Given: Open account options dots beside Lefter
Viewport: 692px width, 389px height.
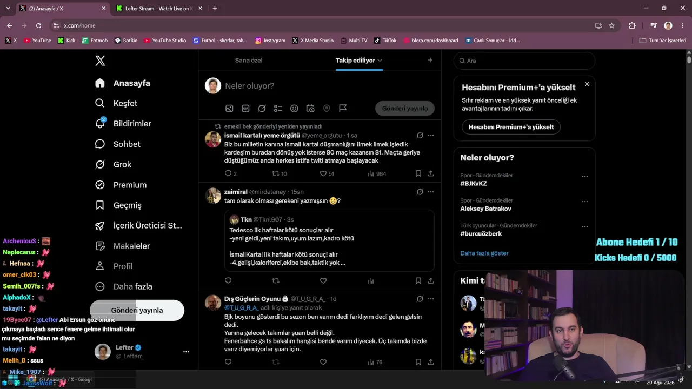Looking at the screenshot, I should pos(186,352).
